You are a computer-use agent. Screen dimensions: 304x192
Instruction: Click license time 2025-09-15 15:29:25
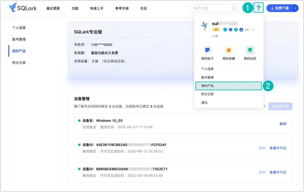145,151
